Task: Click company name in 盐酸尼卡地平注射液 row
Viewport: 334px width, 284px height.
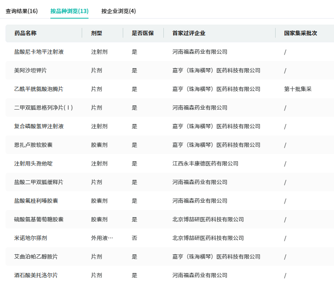Action: pos(200,52)
